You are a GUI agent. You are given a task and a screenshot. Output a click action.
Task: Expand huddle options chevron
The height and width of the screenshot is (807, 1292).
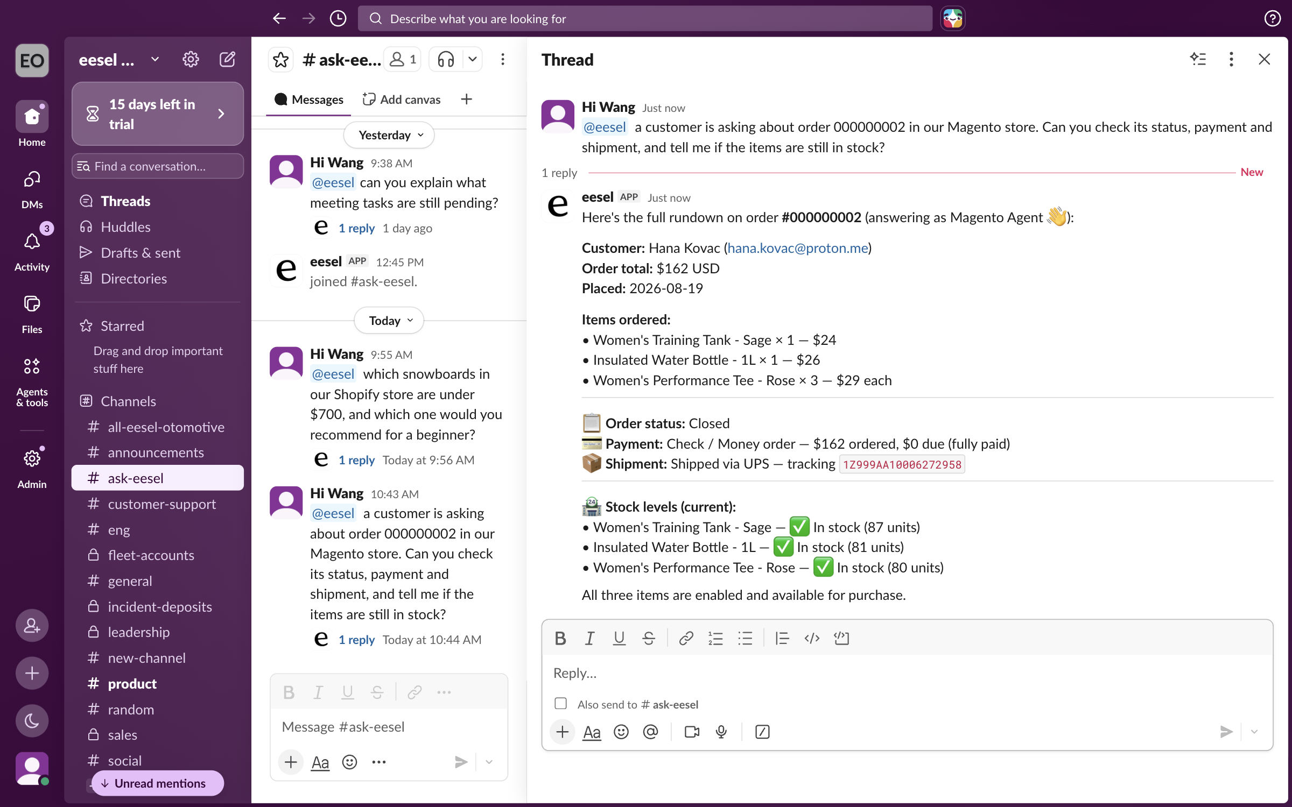pyautogui.click(x=472, y=59)
